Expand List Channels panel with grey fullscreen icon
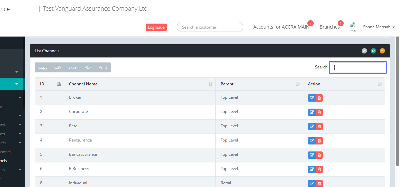Image resolution: width=400 pixels, height=187 pixels. click(364, 51)
